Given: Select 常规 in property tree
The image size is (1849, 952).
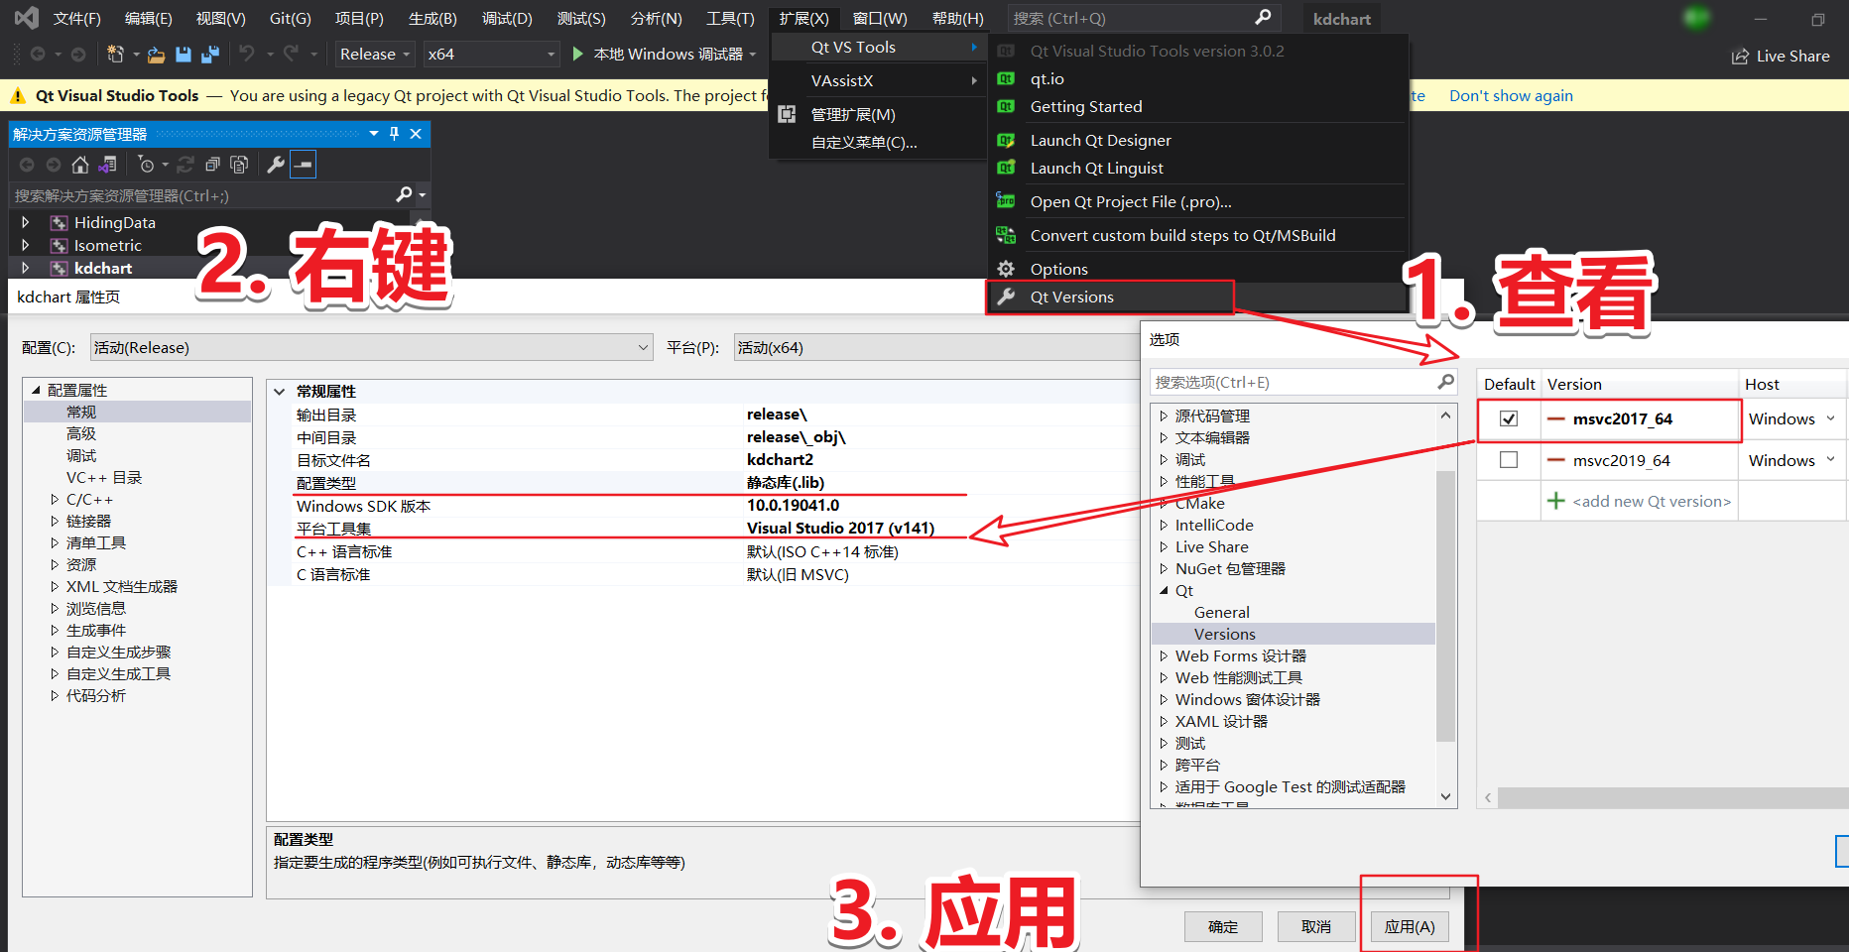Looking at the screenshot, I should tap(81, 412).
